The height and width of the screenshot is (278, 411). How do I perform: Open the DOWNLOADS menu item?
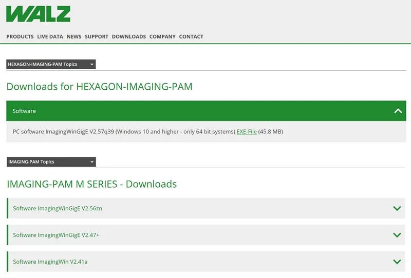129,36
